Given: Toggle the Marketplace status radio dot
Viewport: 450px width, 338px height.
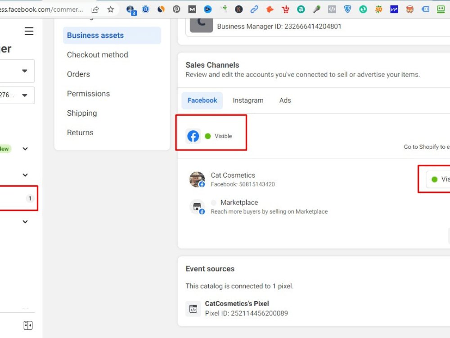Looking at the screenshot, I should 213,203.
